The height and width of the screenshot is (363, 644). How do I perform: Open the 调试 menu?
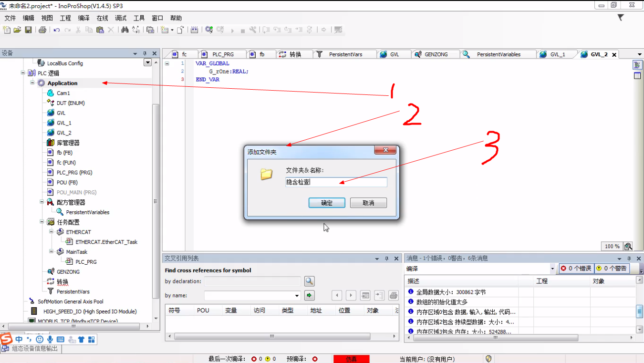[121, 18]
